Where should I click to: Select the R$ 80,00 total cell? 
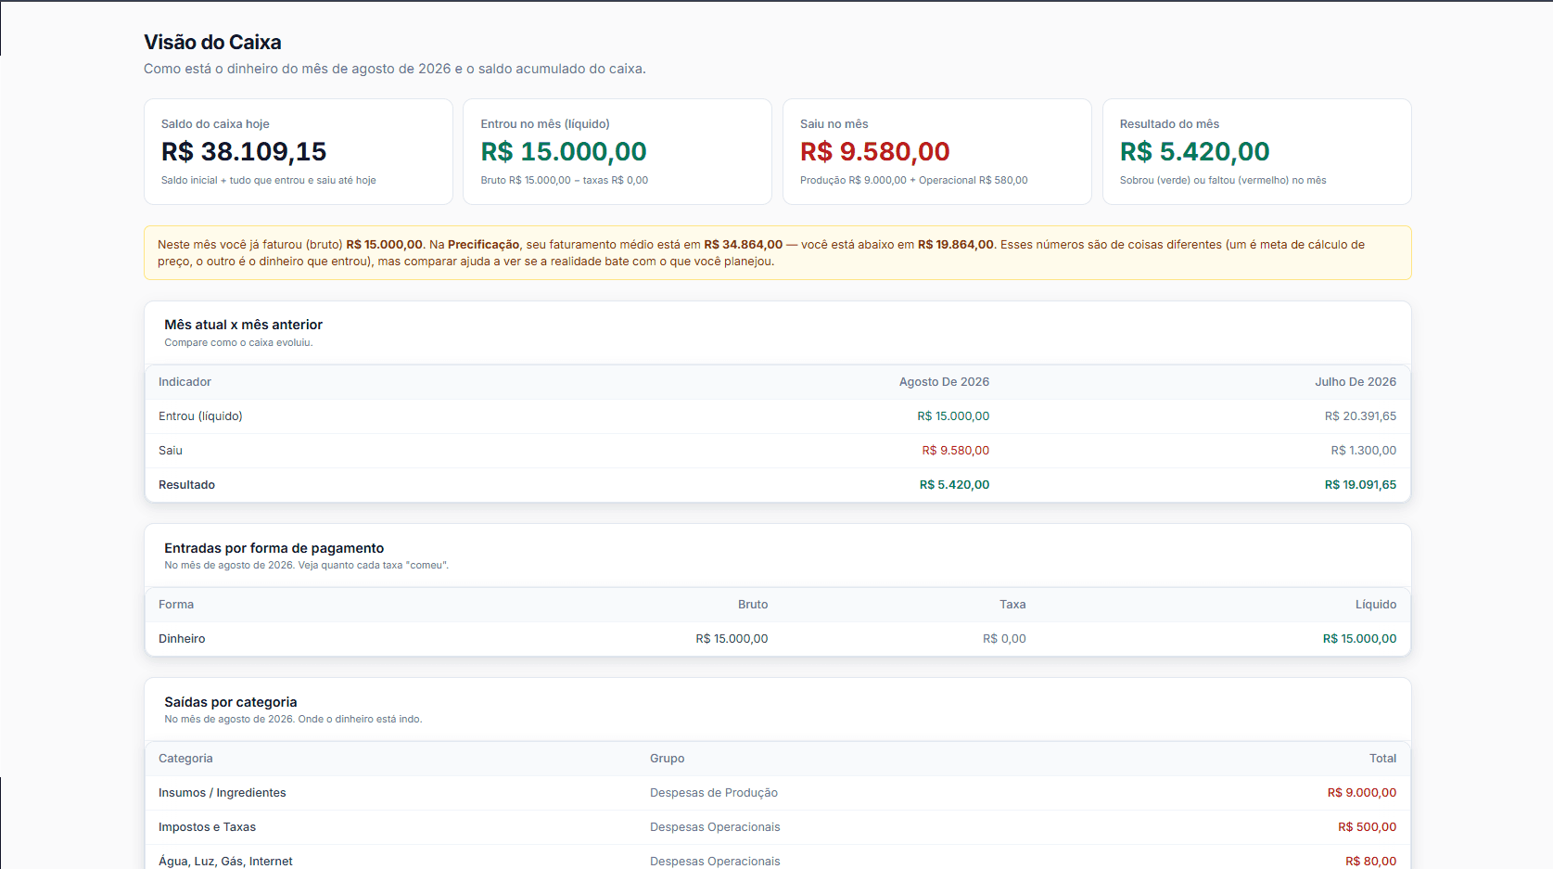click(x=1370, y=862)
